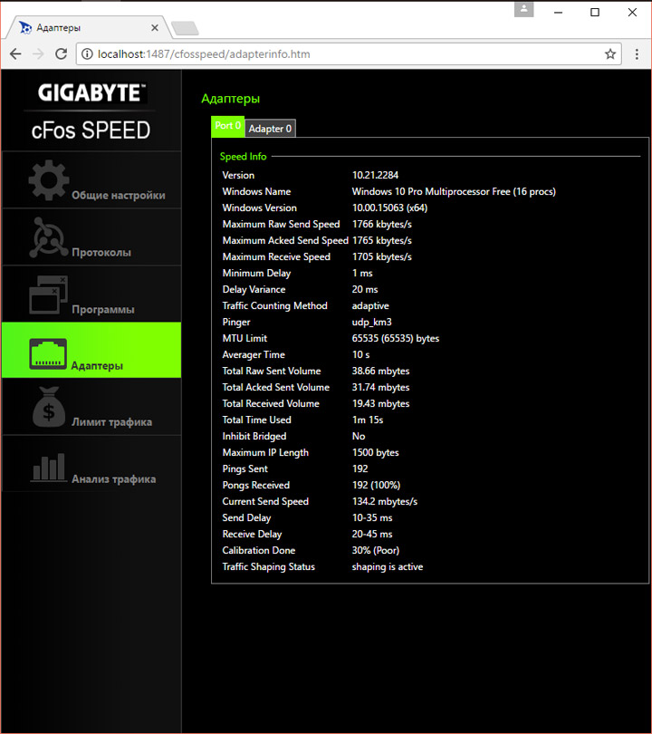652x734 pixels.
Task: Click Windows Version value 10.00.15063 (x64)
Action: coord(389,208)
